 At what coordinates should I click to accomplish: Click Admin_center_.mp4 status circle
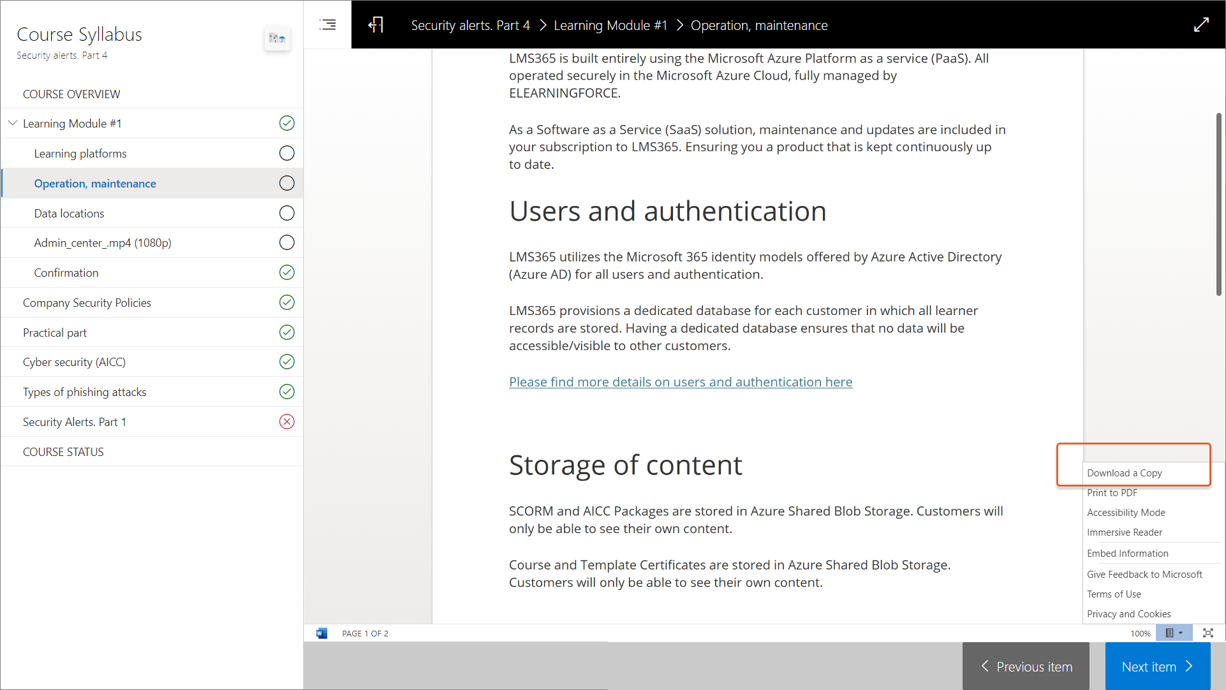[287, 242]
